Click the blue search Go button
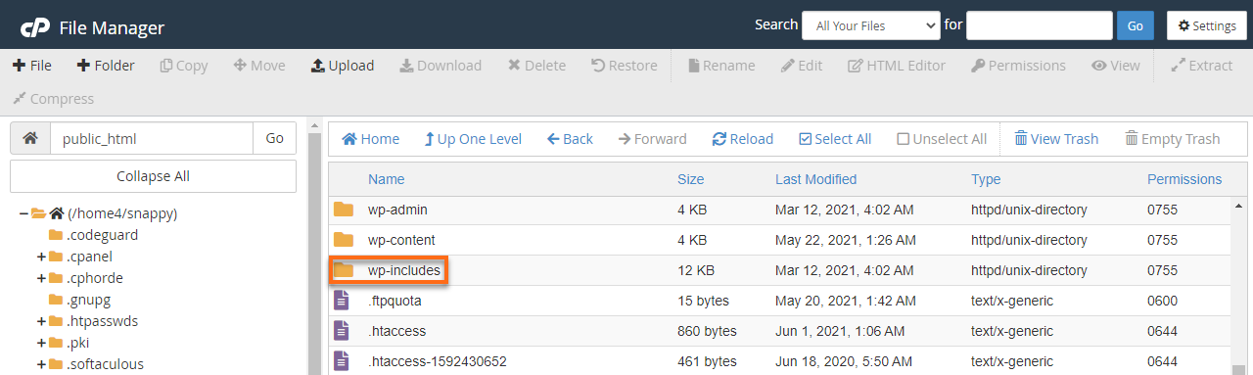This screenshot has height=375, width=1253. point(1135,25)
